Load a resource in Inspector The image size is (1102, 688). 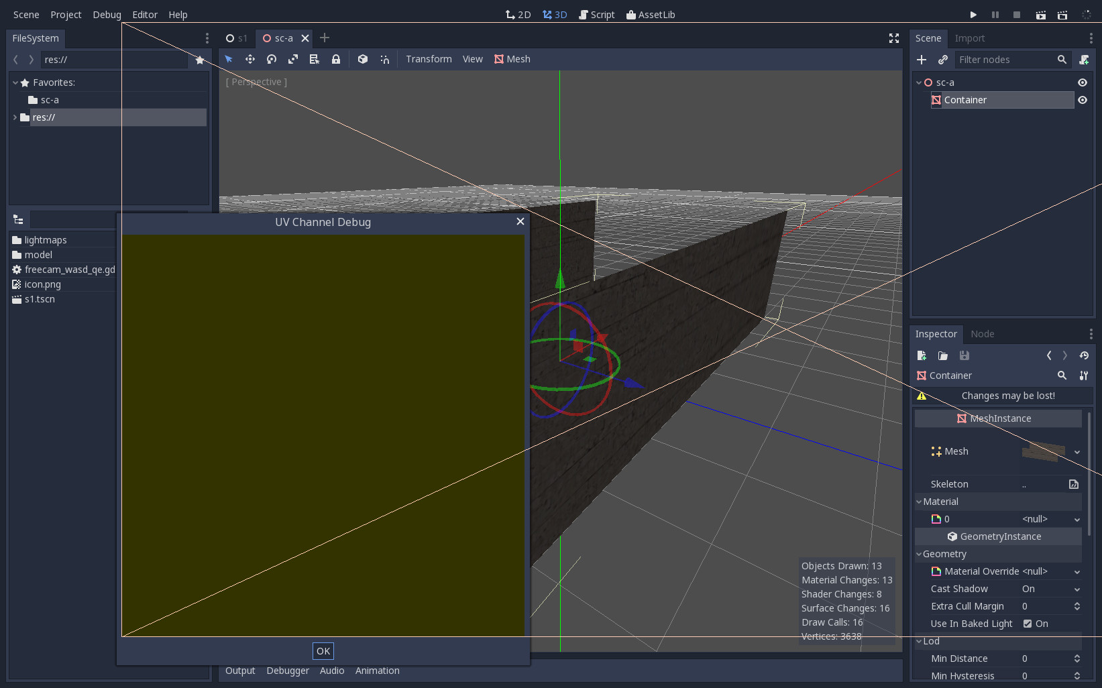tap(943, 355)
